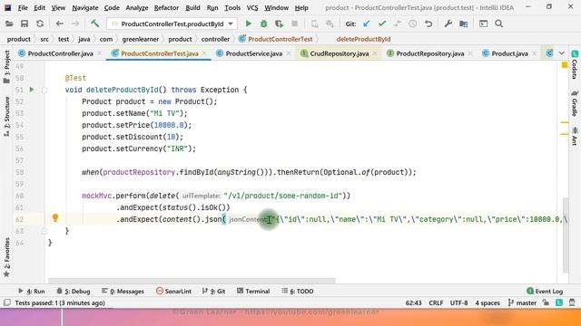Open settings with the wrench icon
The width and height of the screenshot is (581, 326).
(448, 24)
